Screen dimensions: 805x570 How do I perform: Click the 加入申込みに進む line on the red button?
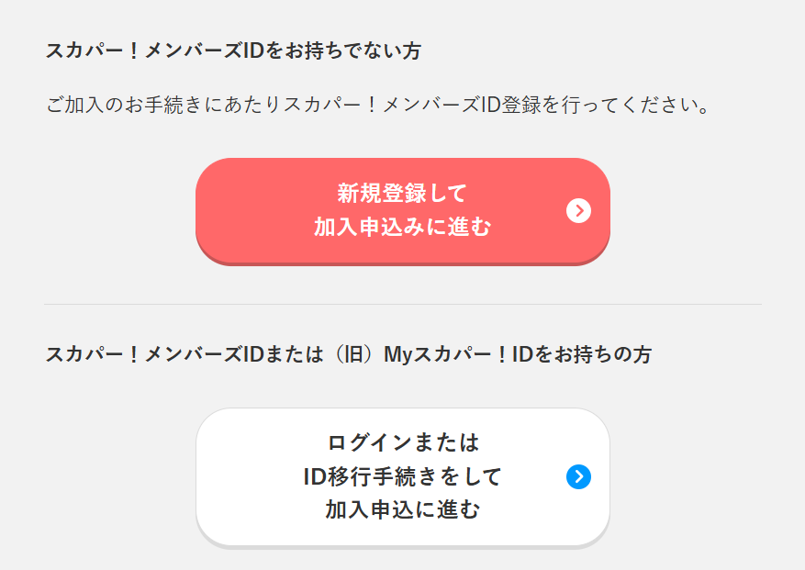point(402,228)
